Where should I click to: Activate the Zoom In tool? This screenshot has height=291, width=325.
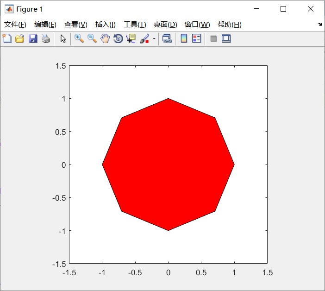coord(79,38)
